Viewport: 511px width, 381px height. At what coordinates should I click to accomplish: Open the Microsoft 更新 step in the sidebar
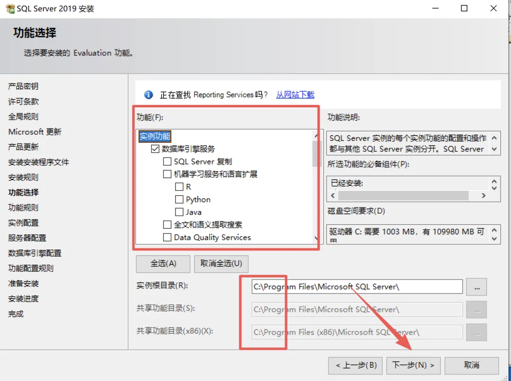tap(35, 132)
